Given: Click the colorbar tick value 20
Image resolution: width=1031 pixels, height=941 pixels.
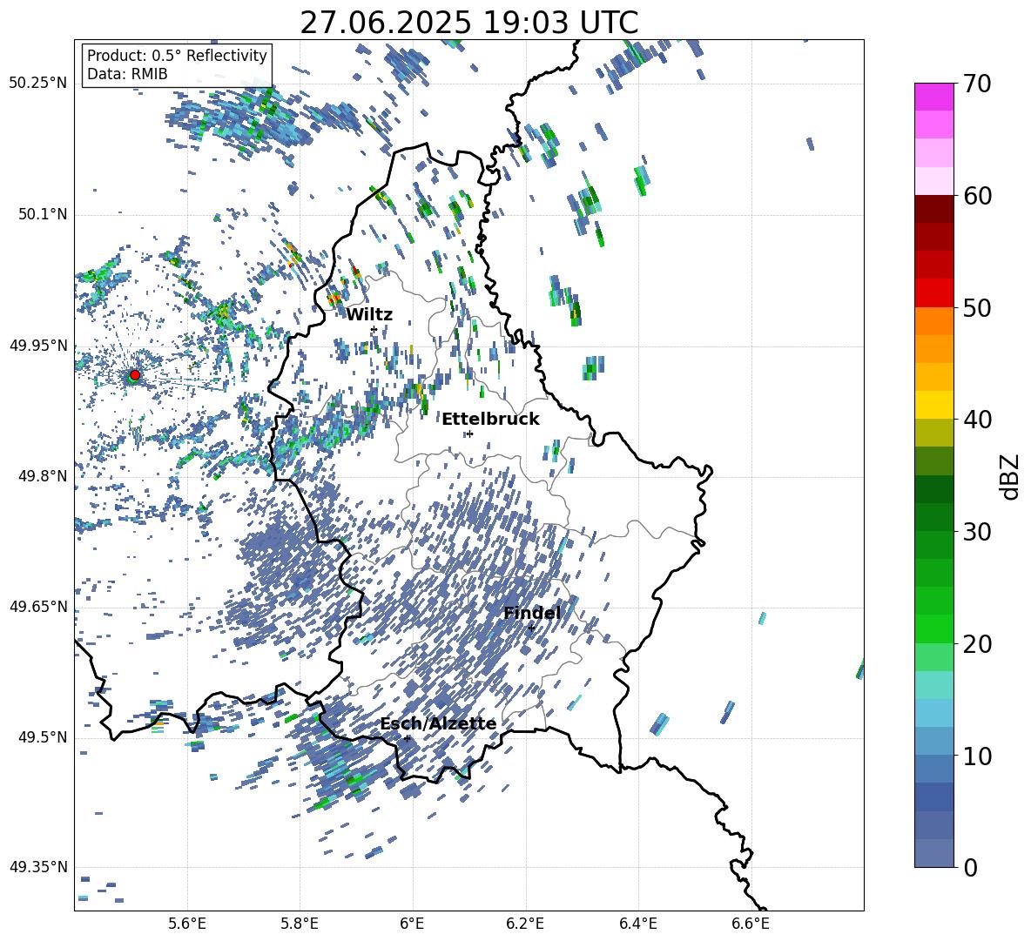Looking at the screenshot, I should pyautogui.click(x=977, y=644).
